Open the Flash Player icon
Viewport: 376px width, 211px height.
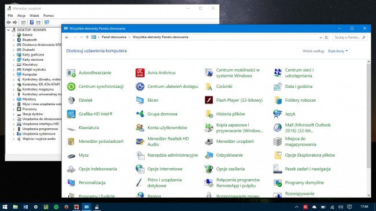(209, 100)
